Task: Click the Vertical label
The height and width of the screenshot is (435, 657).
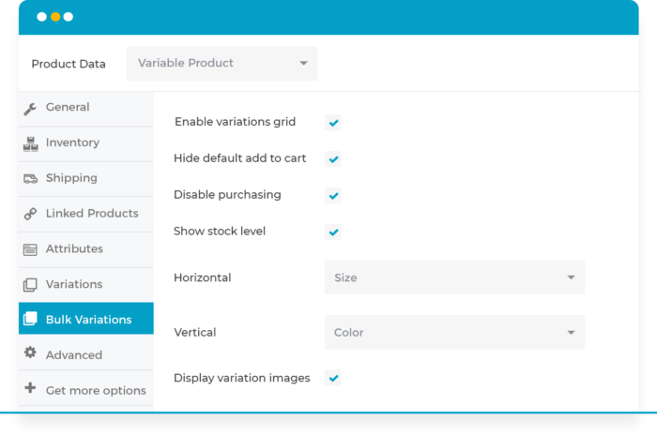Action: click(195, 333)
